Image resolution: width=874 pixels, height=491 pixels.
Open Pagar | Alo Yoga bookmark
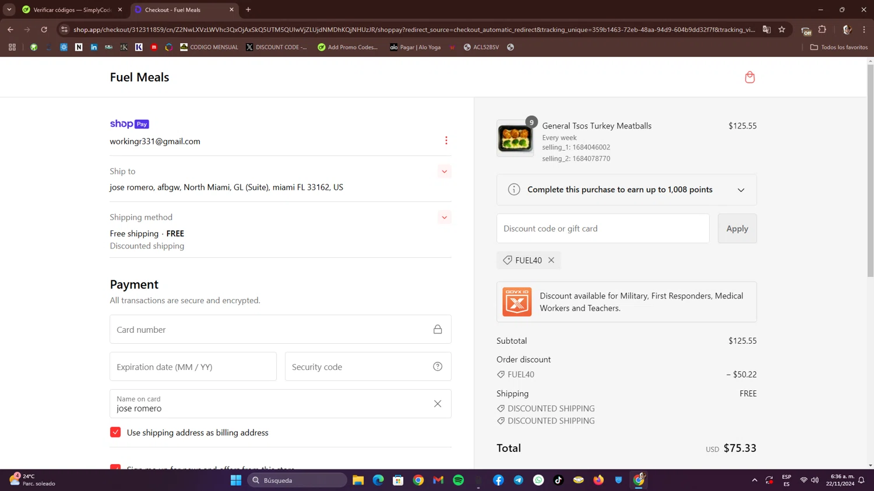[415, 47]
